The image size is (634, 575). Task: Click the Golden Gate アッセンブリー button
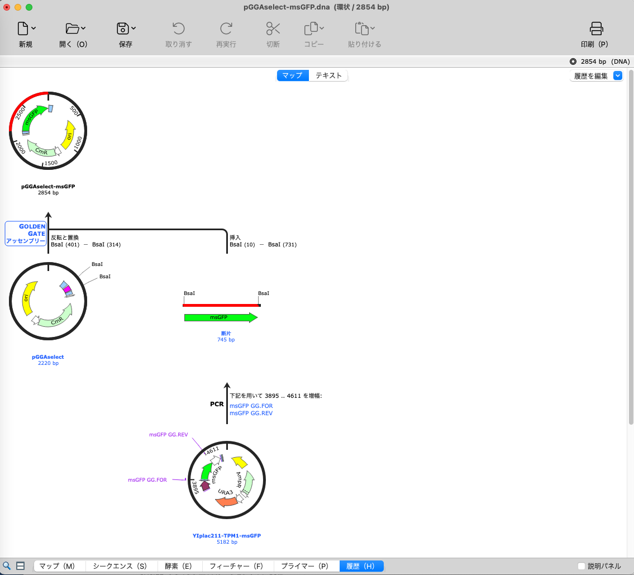click(26, 234)
